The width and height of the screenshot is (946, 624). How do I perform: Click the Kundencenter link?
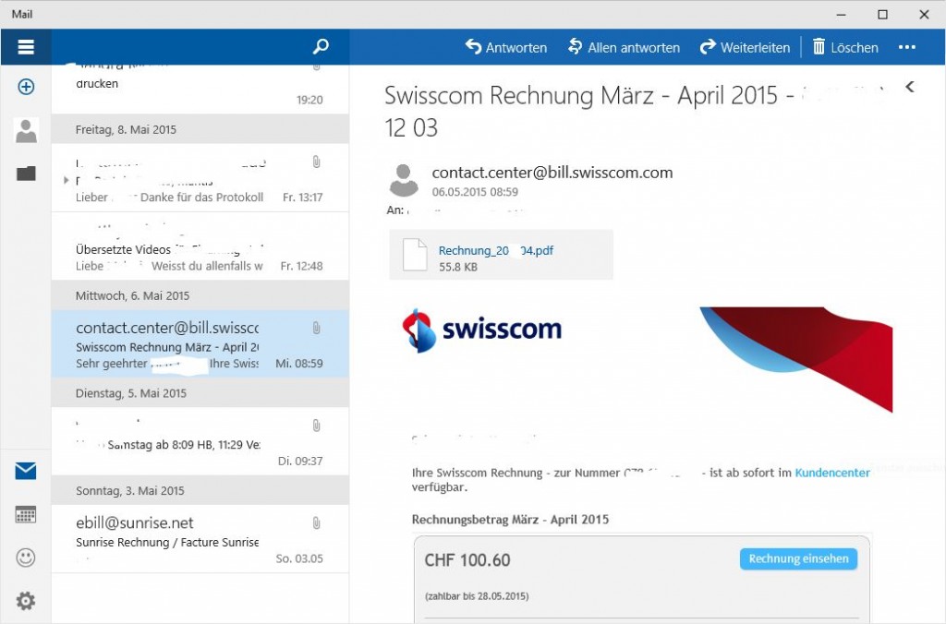[x=831, y=473]
